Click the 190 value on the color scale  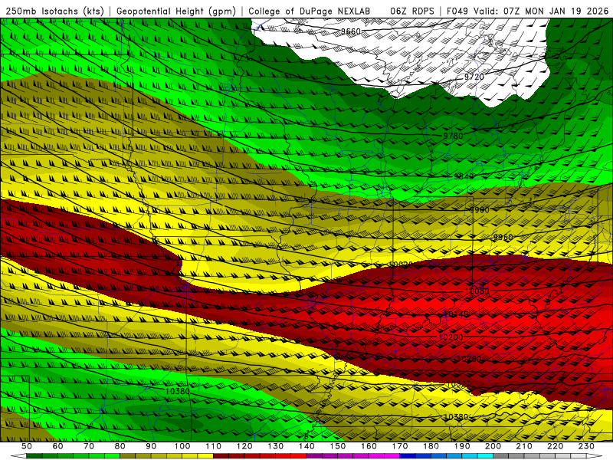[462, 446]
